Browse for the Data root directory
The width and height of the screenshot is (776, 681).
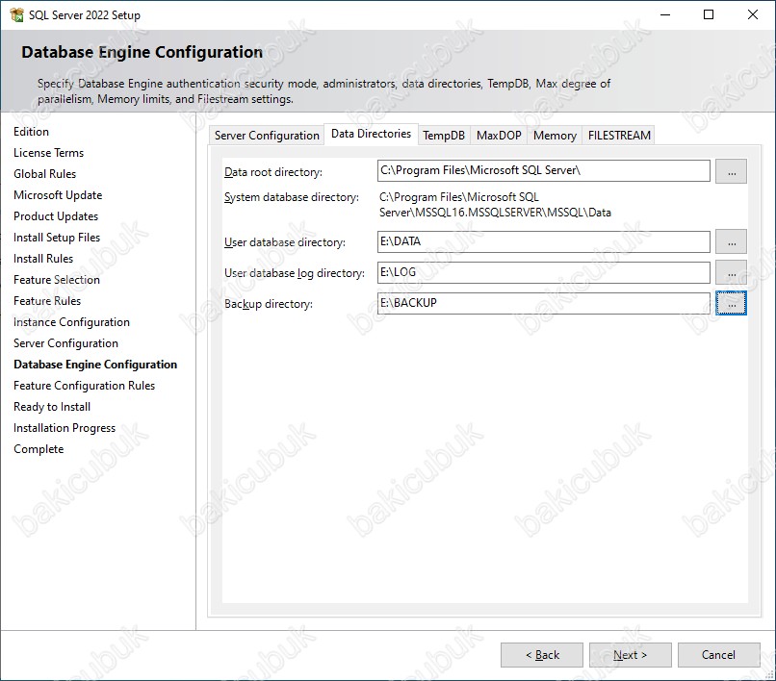[731, 171]
